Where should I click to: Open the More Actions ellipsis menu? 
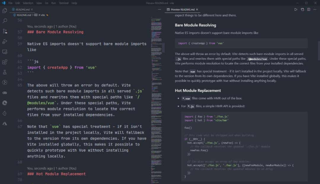coord(159,9)
